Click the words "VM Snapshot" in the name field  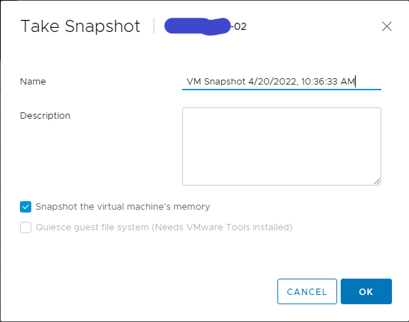(216, 82)
